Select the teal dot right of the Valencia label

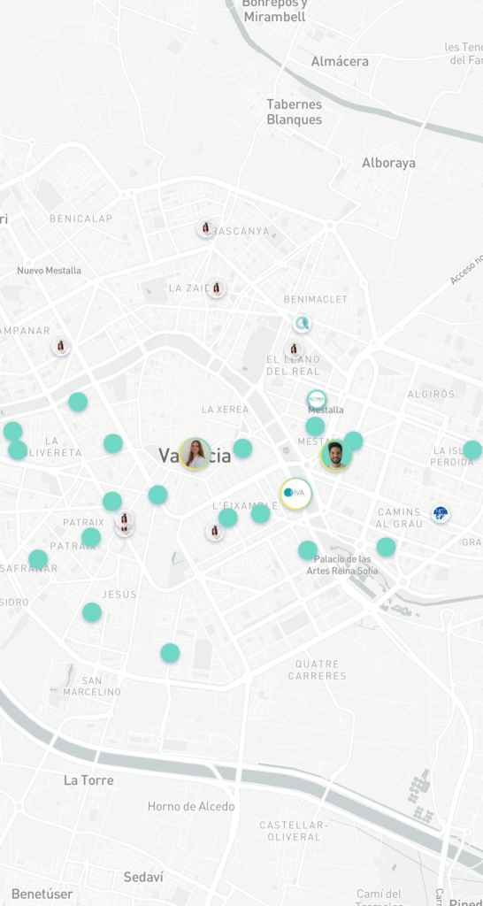coord(242,448)
